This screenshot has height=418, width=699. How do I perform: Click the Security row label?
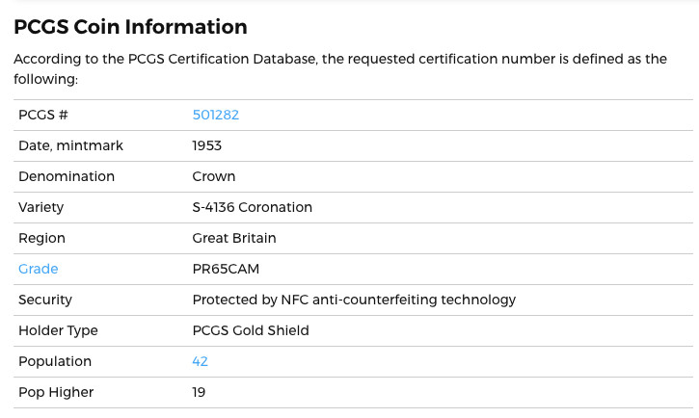click(45, 300)
